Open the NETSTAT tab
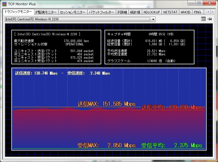Image resolution: width=218 pixels, height=162 pixels. [170, 12]
